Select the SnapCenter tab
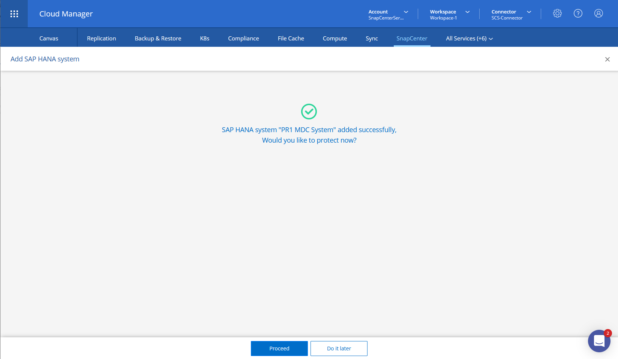The width and height of the screenshot is (618, 359). (x=412, y=39)
